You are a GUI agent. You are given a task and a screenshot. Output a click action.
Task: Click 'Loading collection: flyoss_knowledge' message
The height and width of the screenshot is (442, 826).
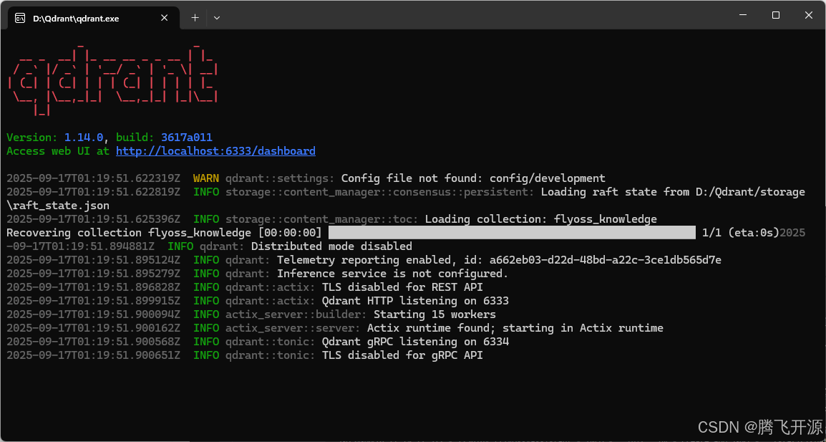coord(541,219)
